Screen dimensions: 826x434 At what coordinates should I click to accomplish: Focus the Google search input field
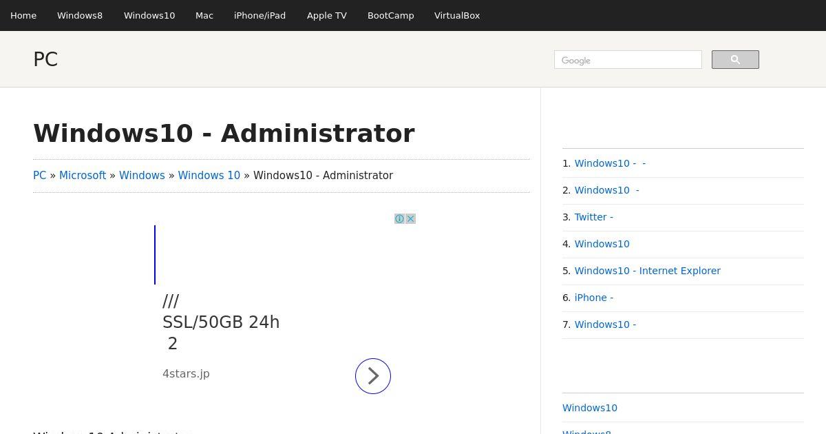tap(628, 60)
